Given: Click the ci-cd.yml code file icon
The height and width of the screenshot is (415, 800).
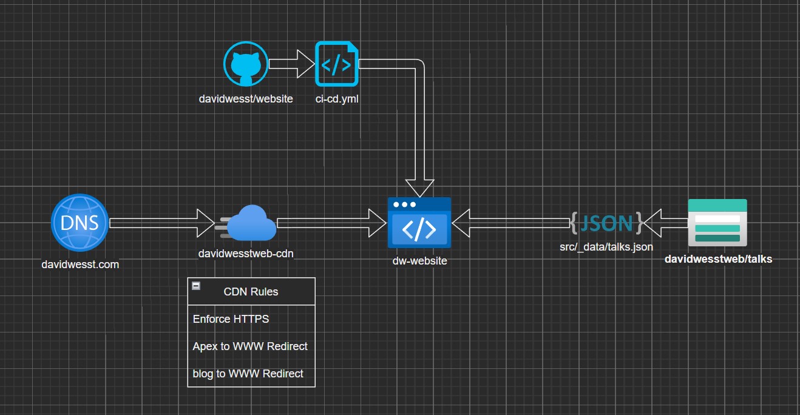Looking at the screenshot, I should [336, 64].
